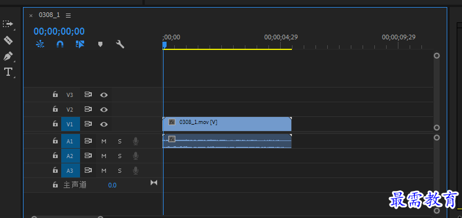Open fx badge on A1 audio clip
The image size is (462, 218).
pyautogui.click(x=172, y=139)
